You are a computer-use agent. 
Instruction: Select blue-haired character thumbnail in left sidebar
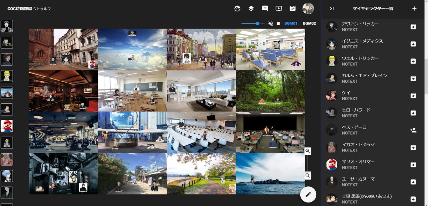tap(7, 176)
